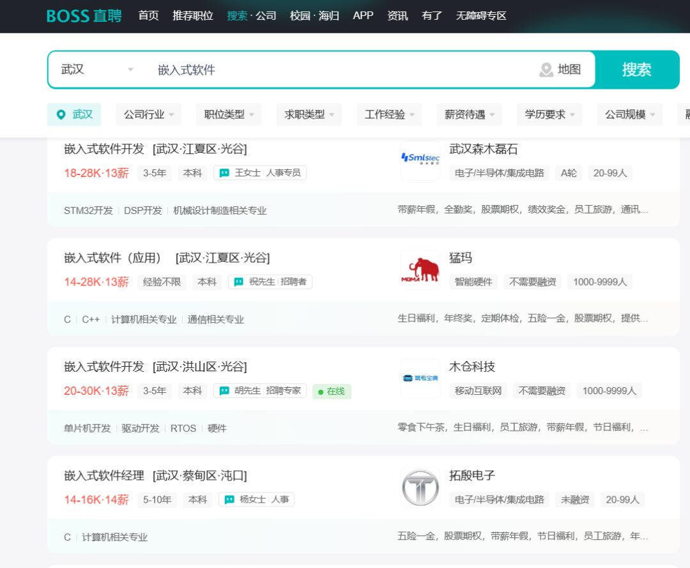Viewport: 690px width, 568px height.
Task: Contact recruiter 杨女士 人事
Action: tap(257, 500)
